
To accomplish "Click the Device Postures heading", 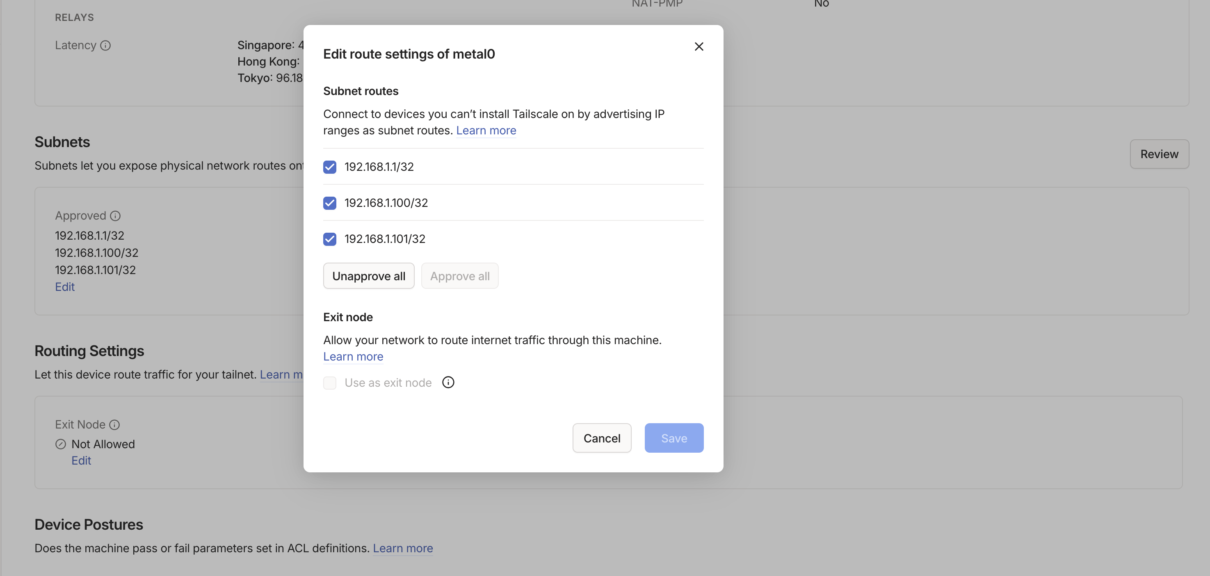I will (89, 524).
